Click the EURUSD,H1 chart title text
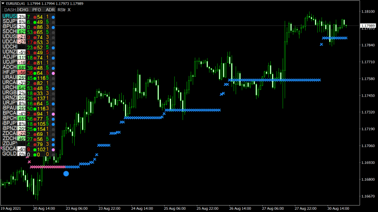 [15, 3]
